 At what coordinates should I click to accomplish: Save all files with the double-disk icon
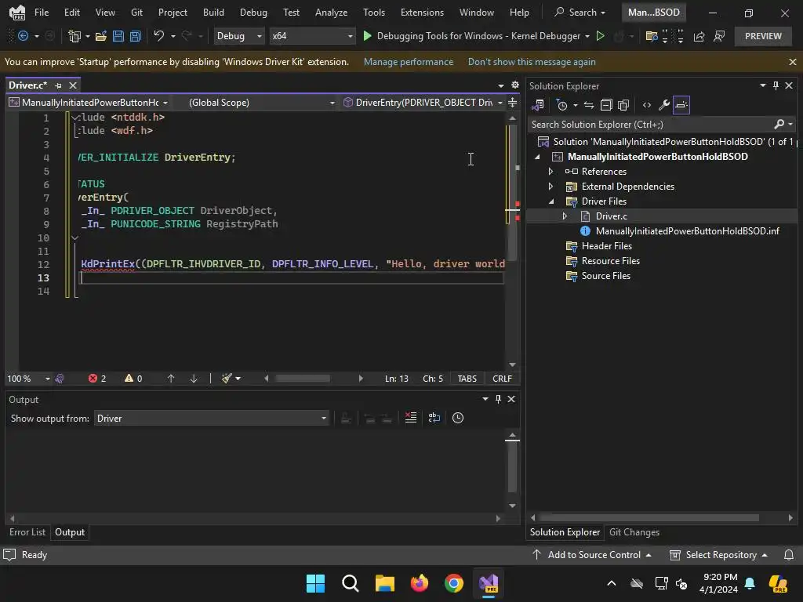click(x=135, y=36)
